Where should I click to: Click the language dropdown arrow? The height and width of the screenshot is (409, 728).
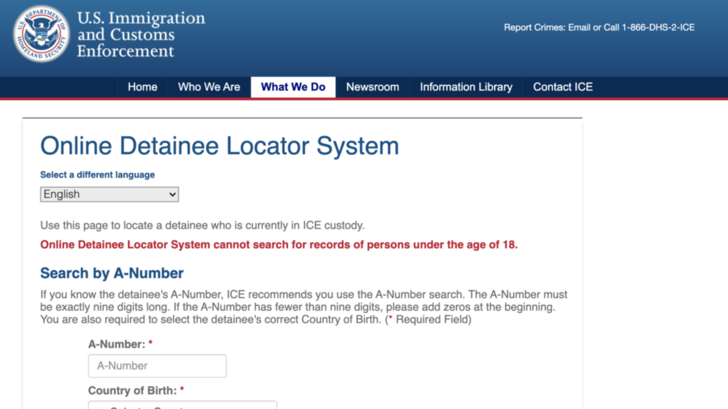(x=171, y=194)
